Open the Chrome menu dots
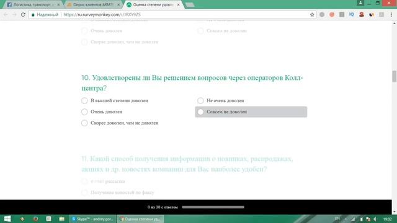Viewport: 397px width, 223px height. [391, 15]
